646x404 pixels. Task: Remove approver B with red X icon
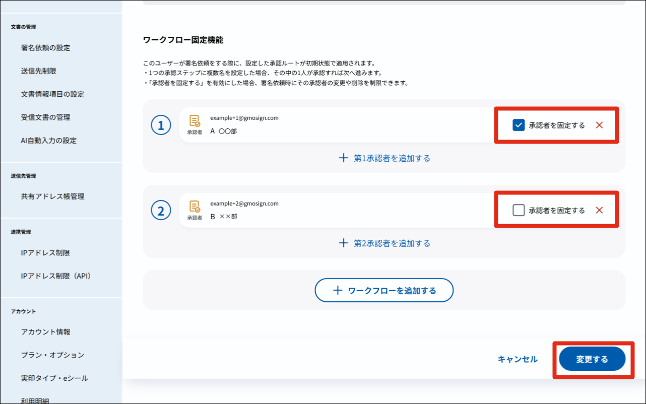599,210
